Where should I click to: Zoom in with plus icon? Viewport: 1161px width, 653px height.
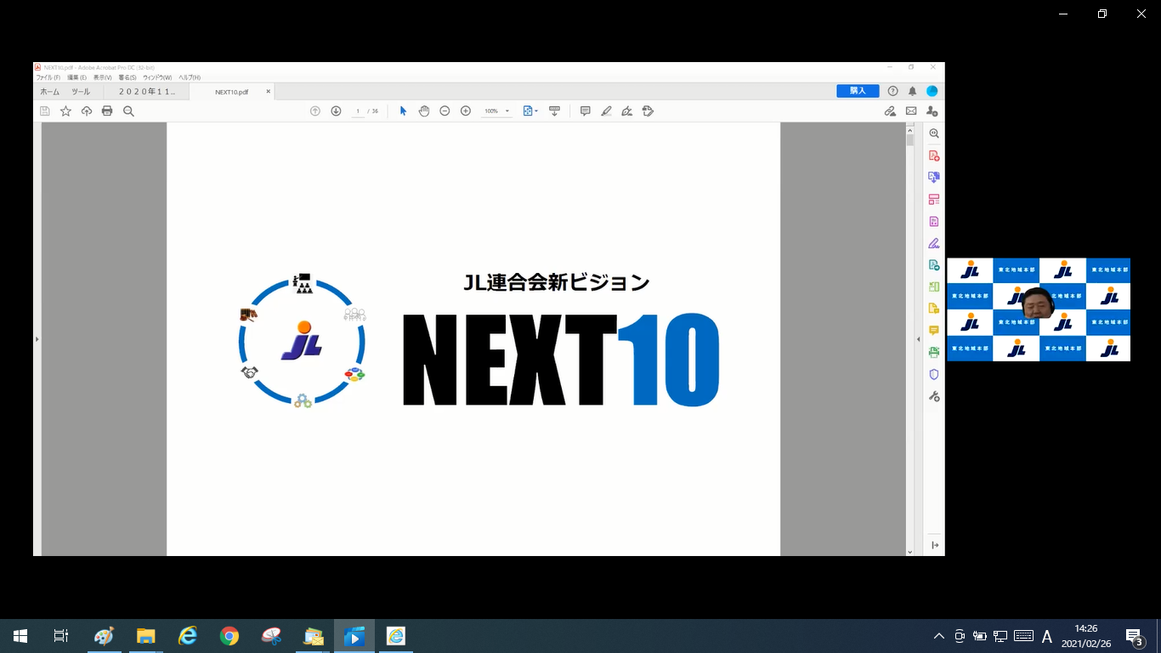point(465,111)
